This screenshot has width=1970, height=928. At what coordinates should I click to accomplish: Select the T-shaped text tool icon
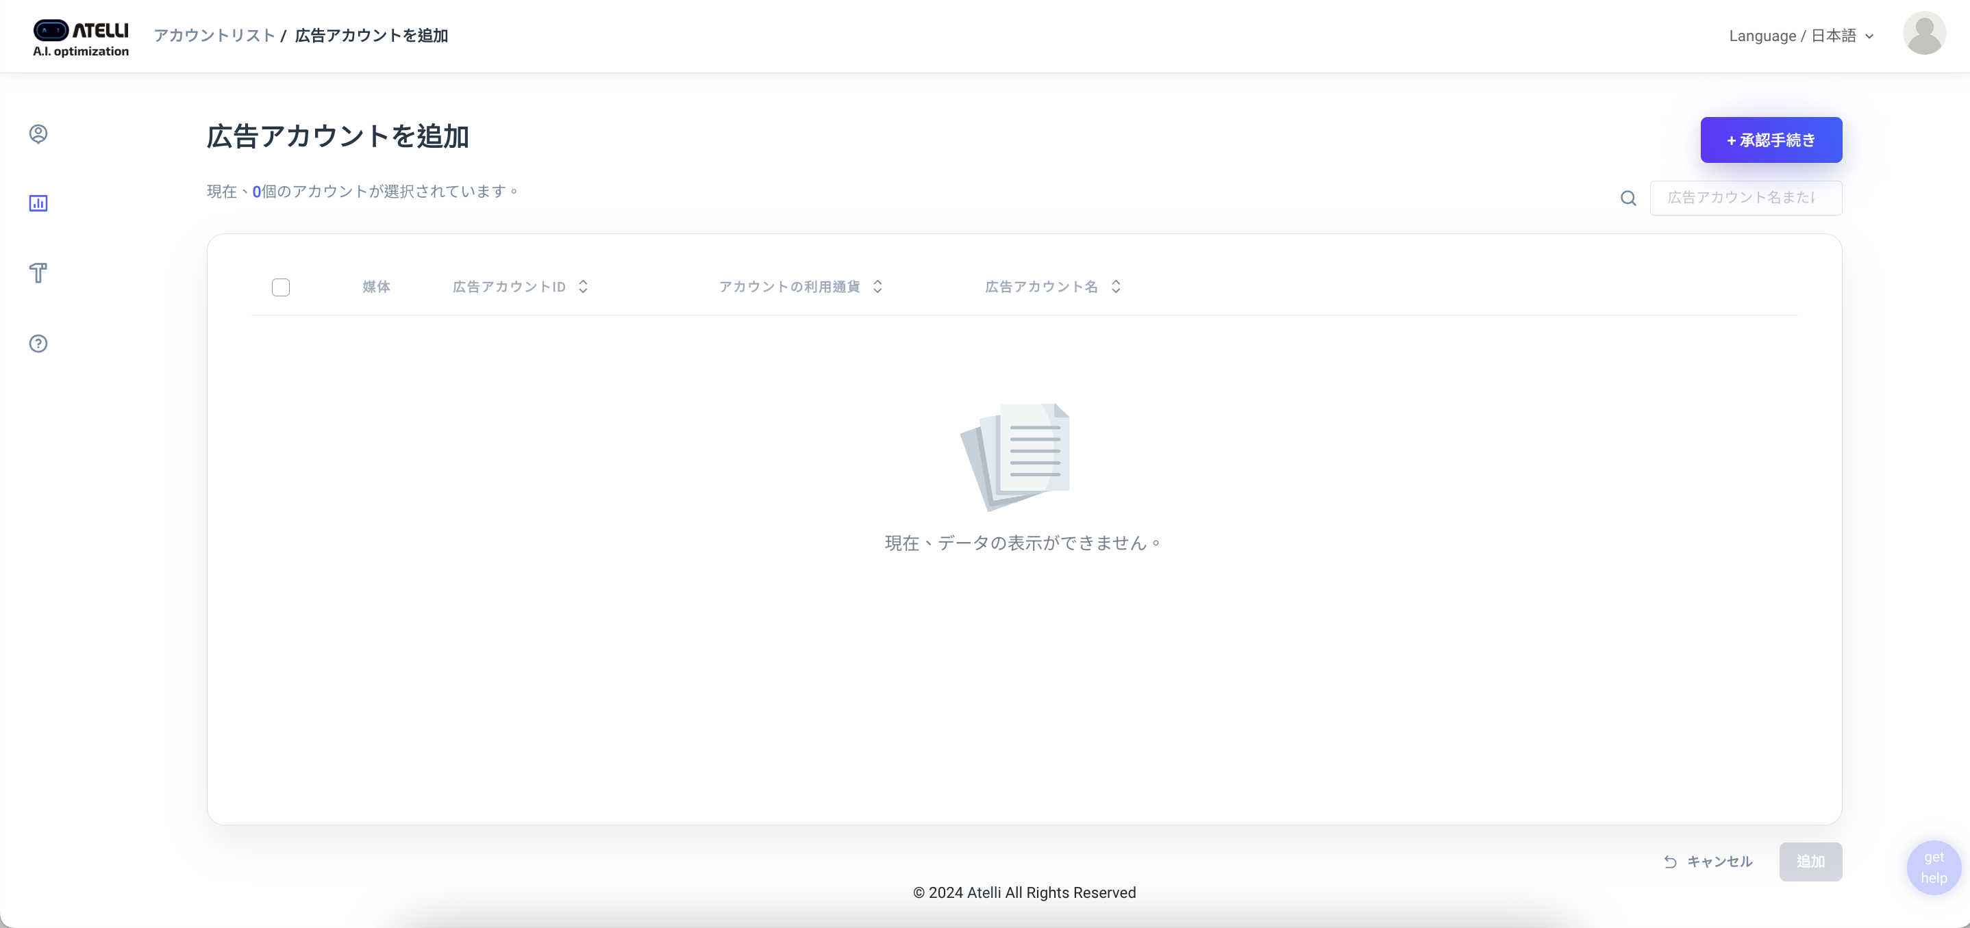point(38,272)
